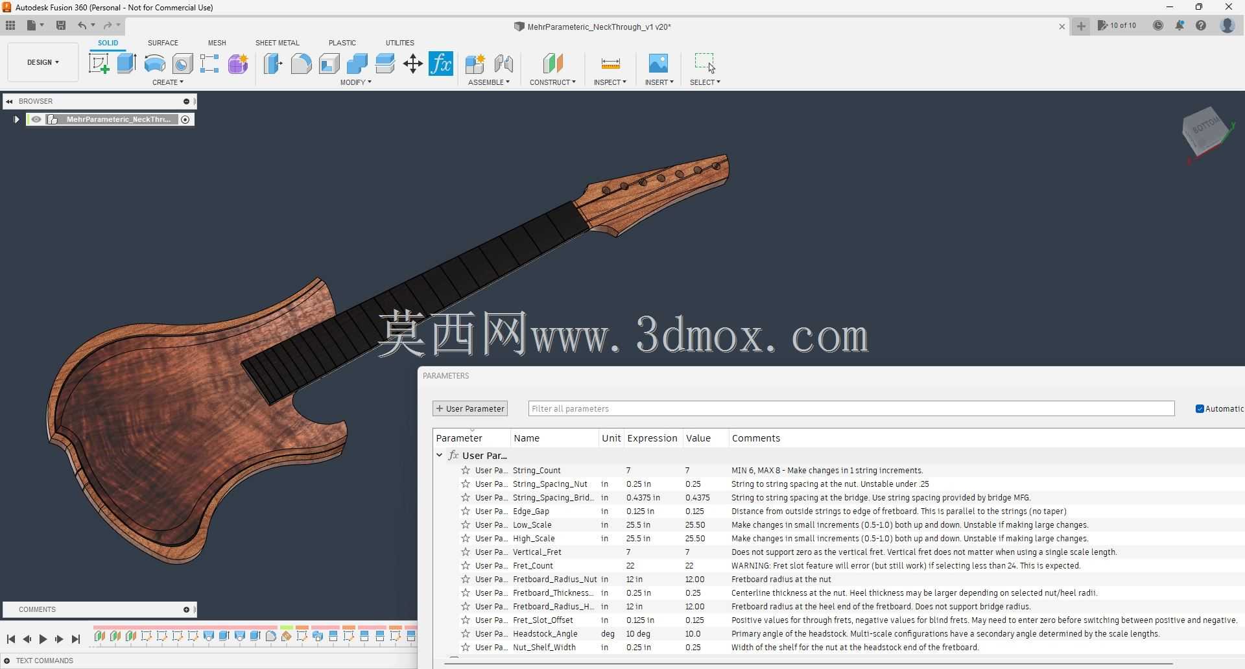Click the + User Parameter button
This screenshot has width=1245, height=669.
(x=470, y=408)
